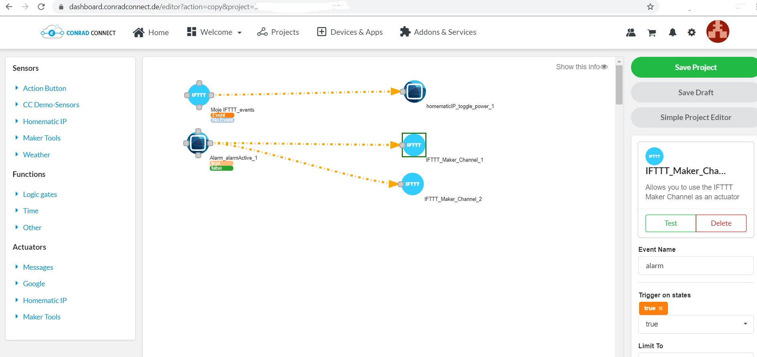Select the Alarm_alarmActive_1 node
This screenshot has height=357, width=757.
pyautogui.click(x=198, y=143)
